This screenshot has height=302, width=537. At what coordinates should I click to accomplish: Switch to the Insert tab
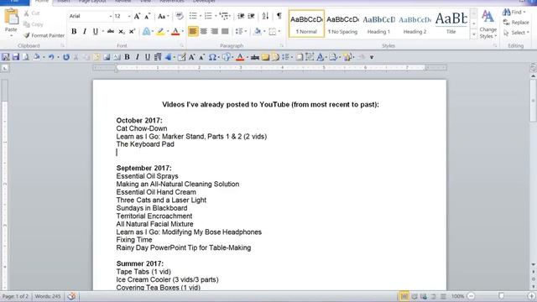coord(64,2)
